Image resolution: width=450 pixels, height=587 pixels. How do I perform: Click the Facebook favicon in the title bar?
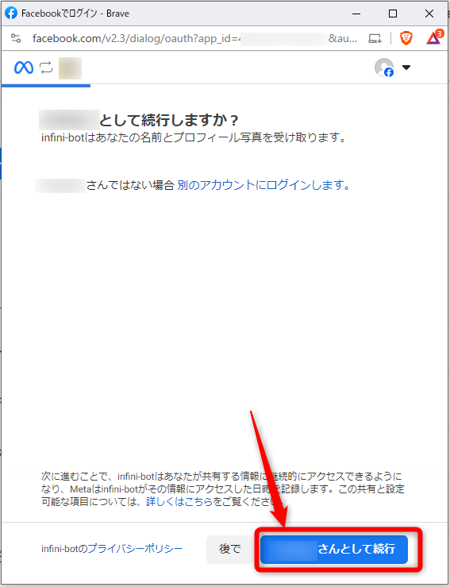coord(11,13)
